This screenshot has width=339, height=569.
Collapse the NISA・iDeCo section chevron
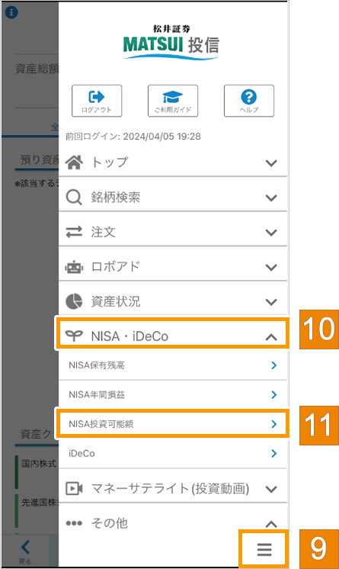(x=271, y=337)
